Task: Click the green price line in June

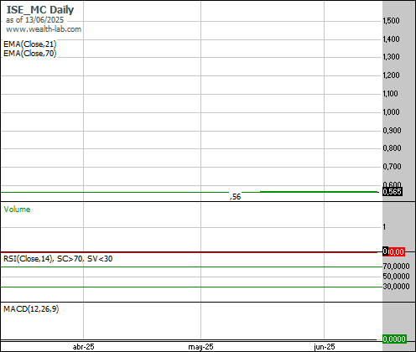Action: point(319,192)
